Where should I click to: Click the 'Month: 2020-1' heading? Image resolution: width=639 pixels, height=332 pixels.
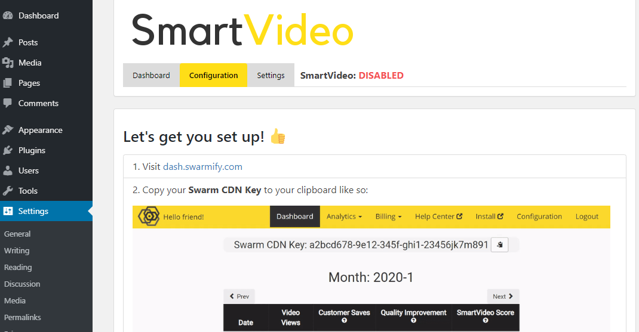(x=371, y=278)
